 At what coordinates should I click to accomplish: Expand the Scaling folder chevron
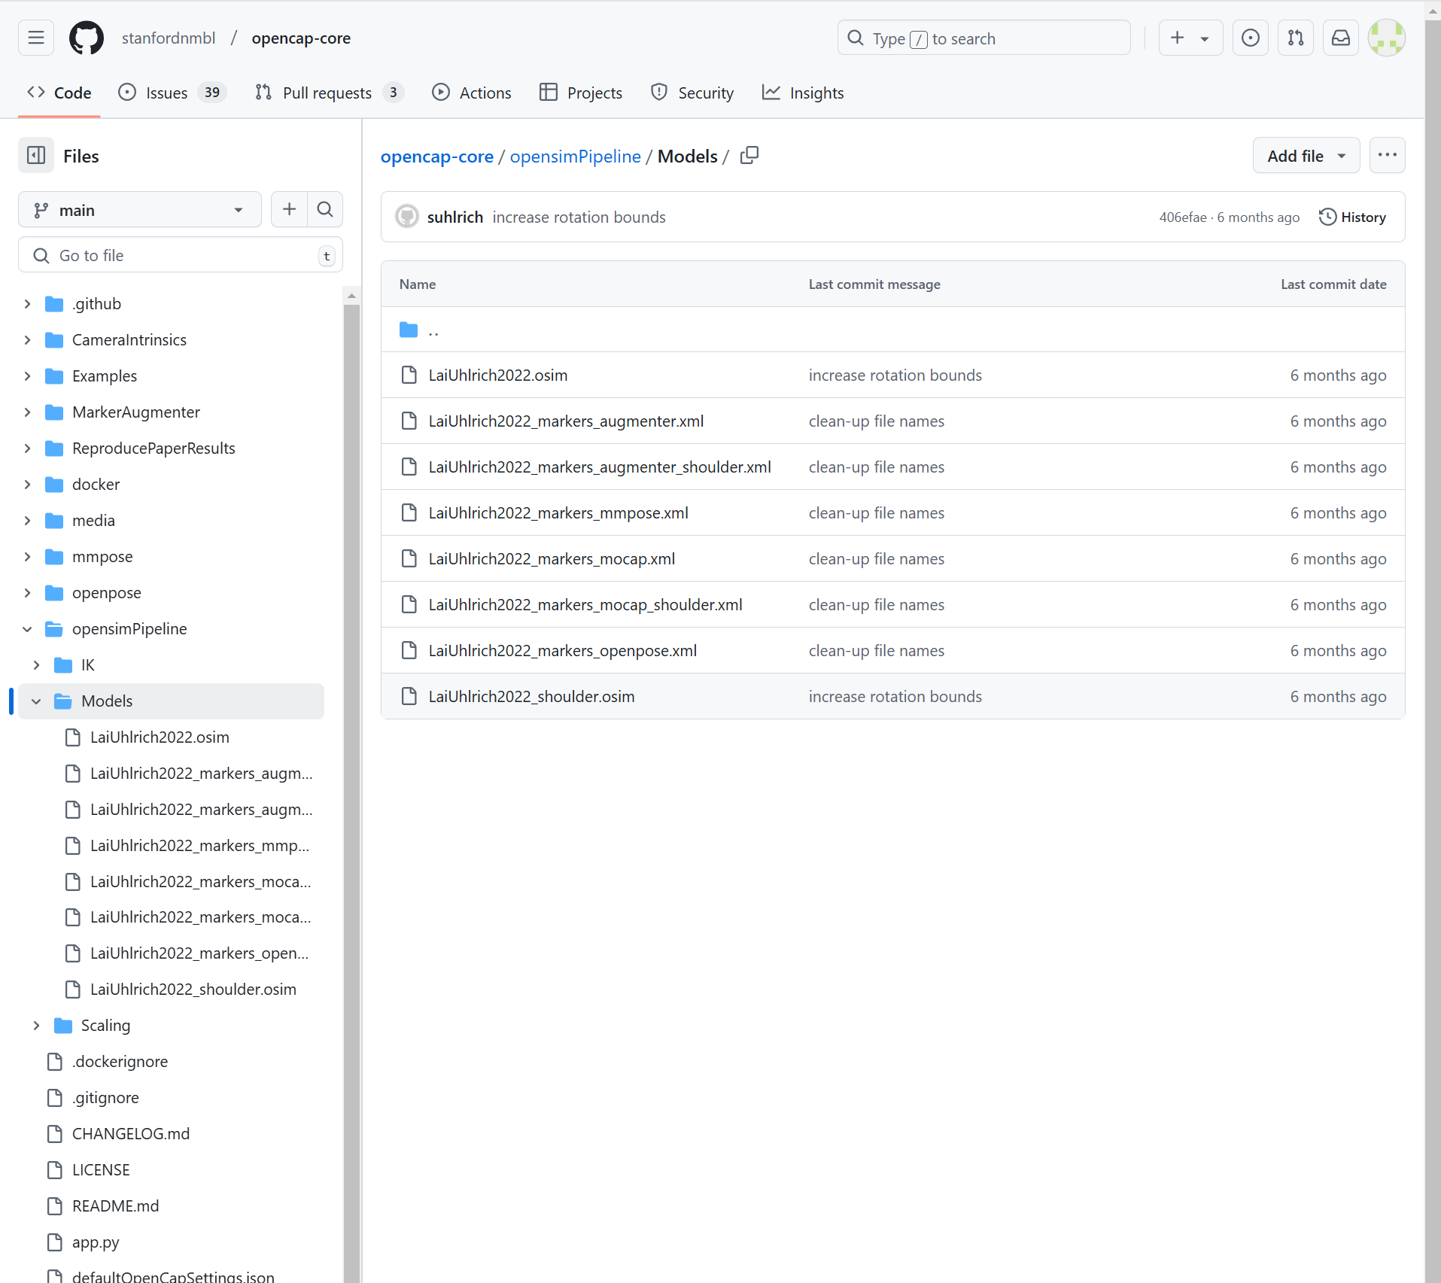click(x=37, y=1026)
